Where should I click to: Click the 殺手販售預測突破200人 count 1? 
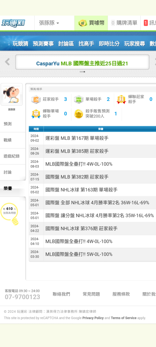coord(115,114)
